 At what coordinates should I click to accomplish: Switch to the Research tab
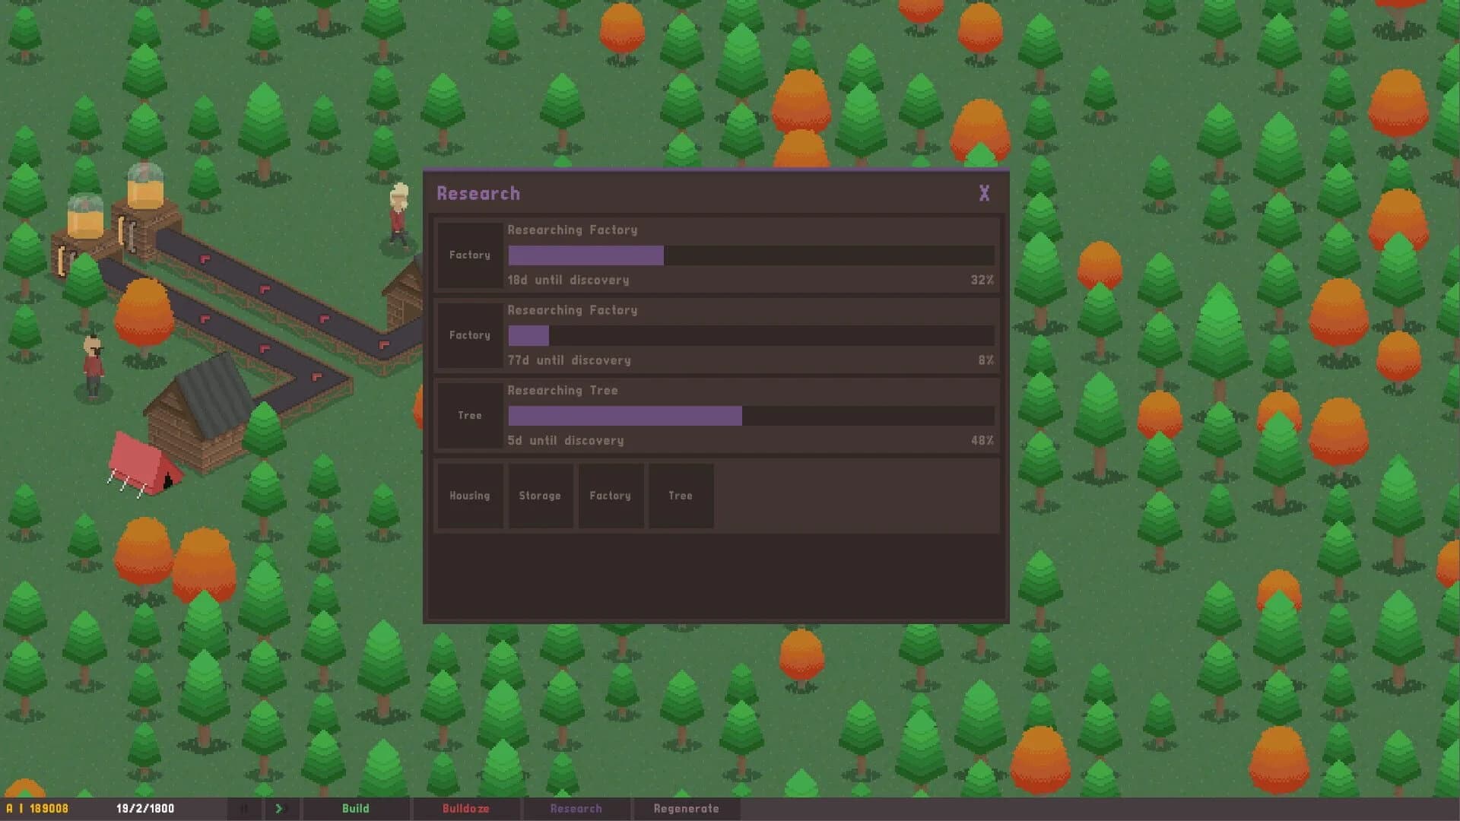point(576,808)
